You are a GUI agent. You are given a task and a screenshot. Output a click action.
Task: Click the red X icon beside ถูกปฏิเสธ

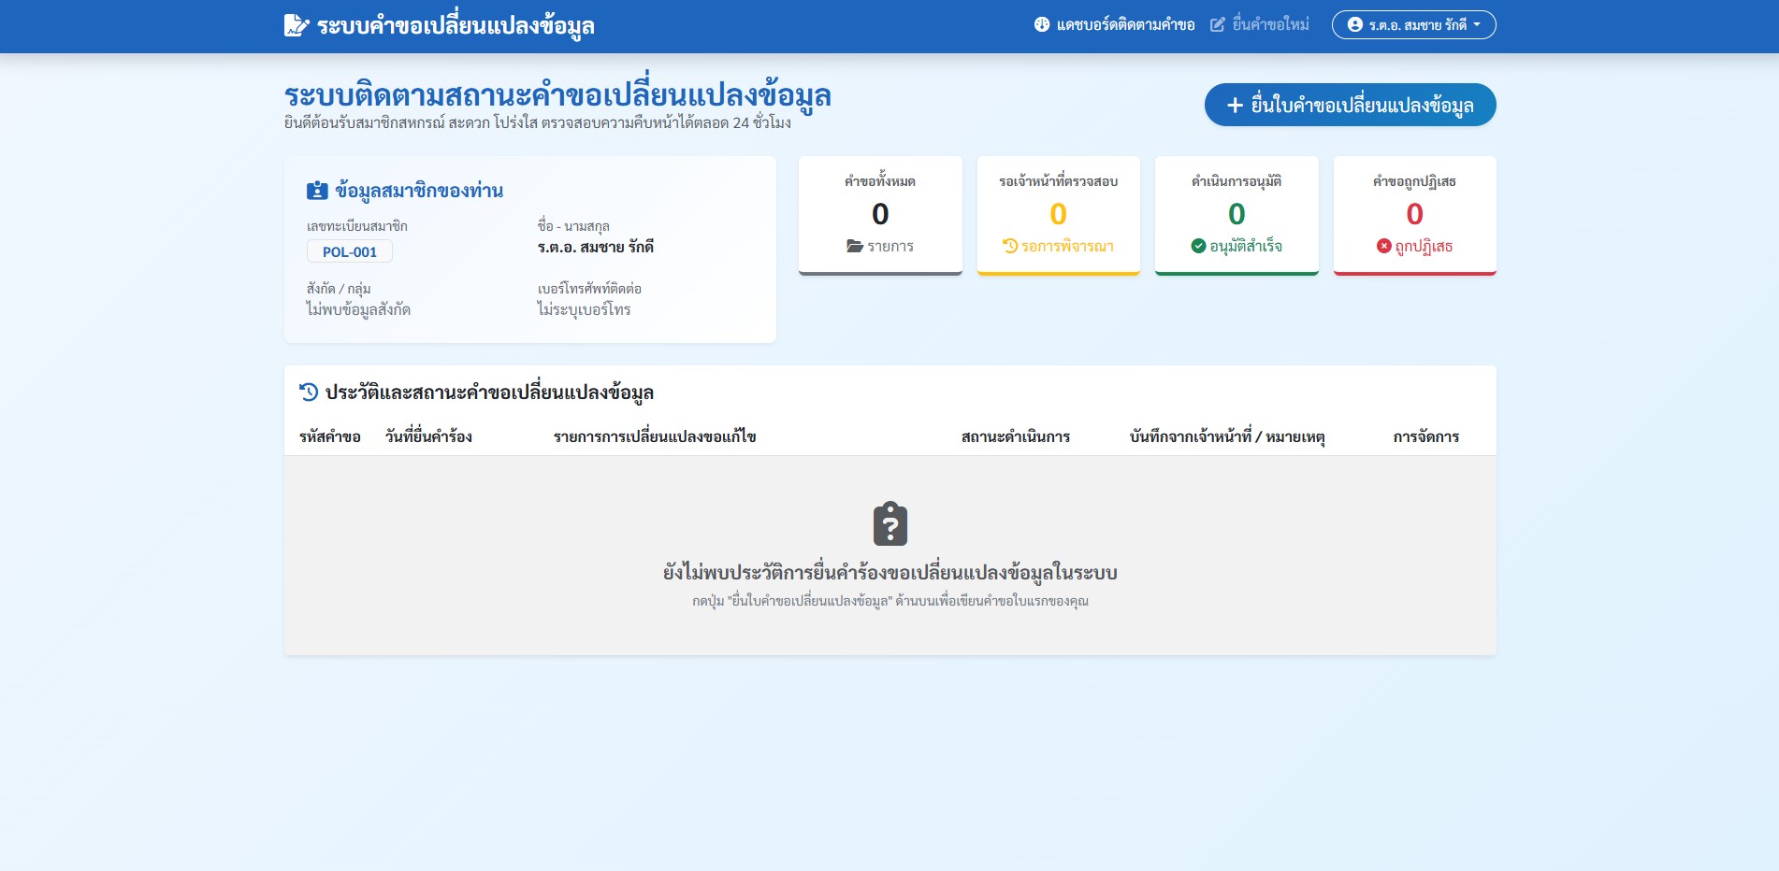click(1384, 246)
